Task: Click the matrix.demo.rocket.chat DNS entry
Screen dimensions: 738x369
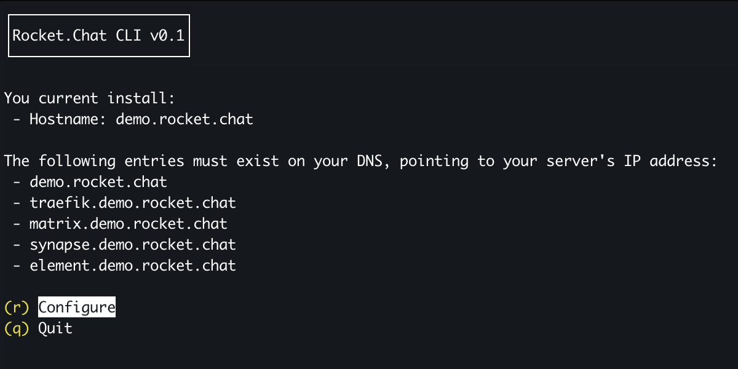Action: (128, 223)
